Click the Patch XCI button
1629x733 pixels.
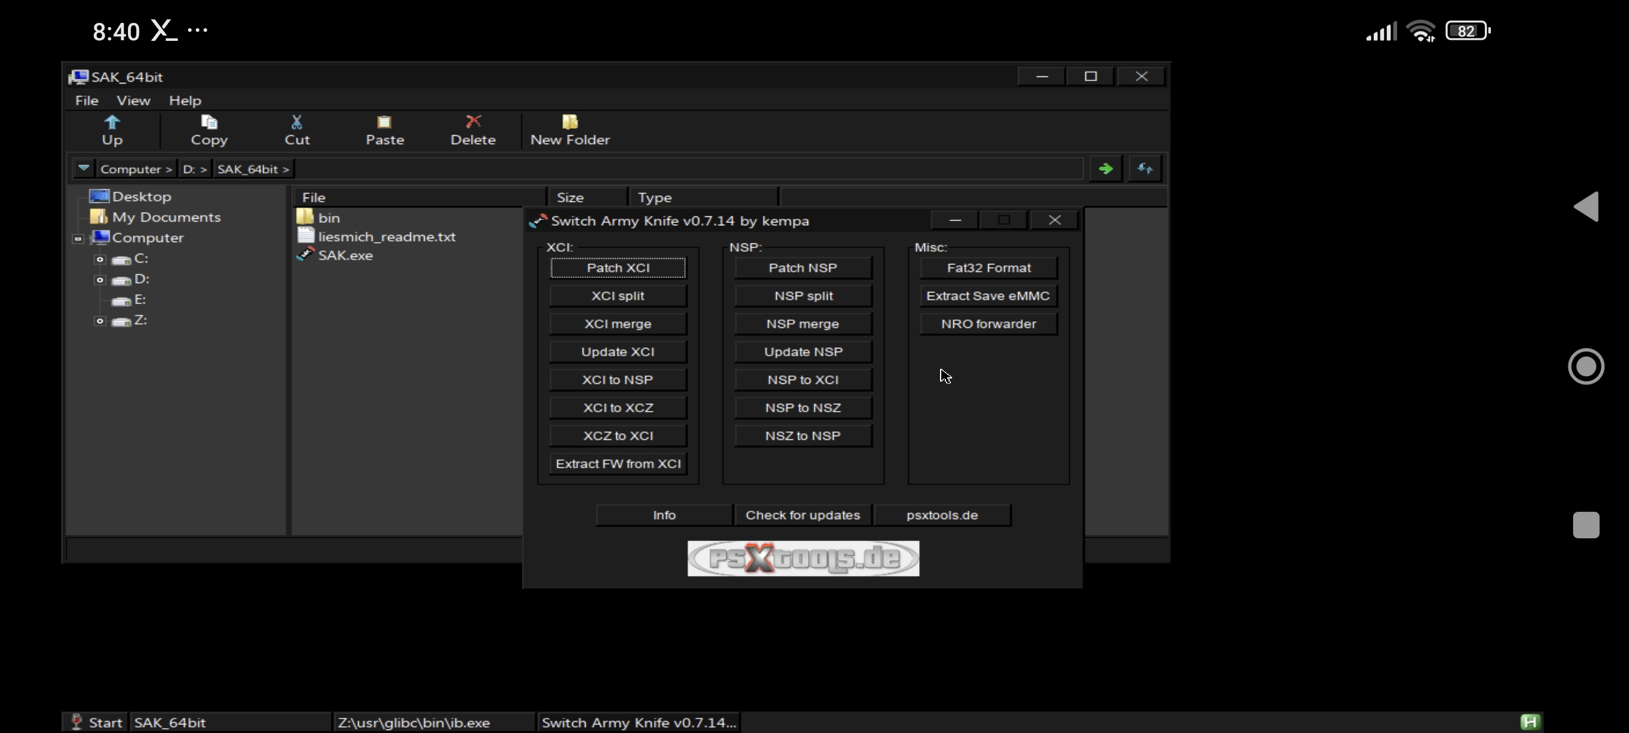(618, 268)
